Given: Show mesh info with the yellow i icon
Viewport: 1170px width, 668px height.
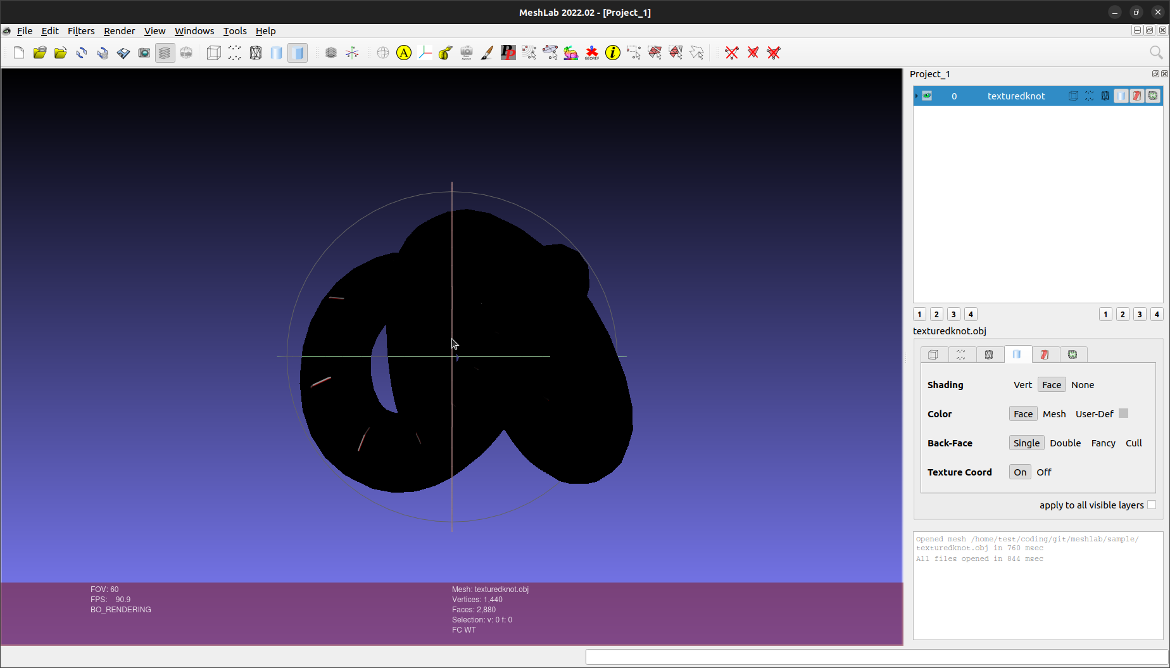Looking at the screenshot, I should coord(612,53).
